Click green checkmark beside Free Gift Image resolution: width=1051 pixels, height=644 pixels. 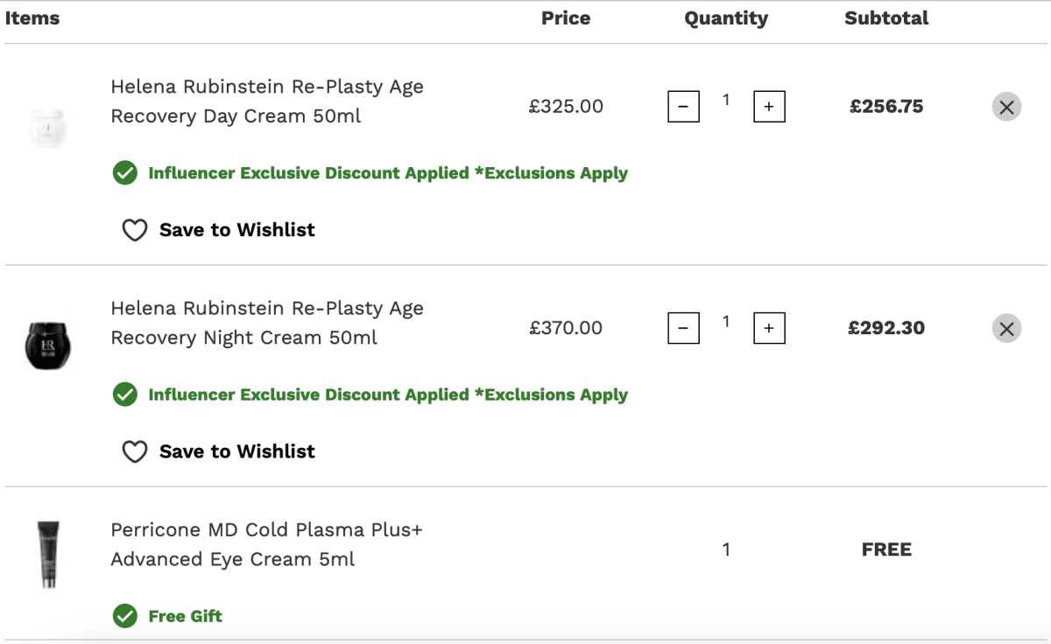click(125, 616)
